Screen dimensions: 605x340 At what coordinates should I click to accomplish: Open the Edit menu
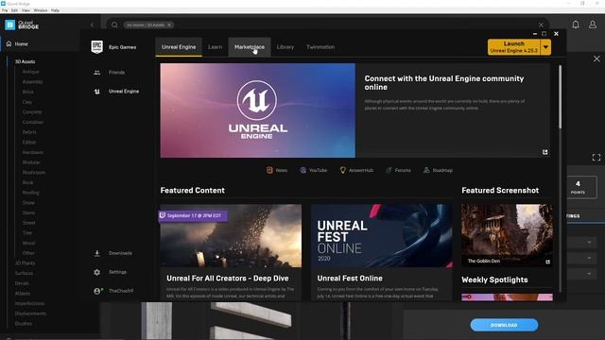[15, 10]
